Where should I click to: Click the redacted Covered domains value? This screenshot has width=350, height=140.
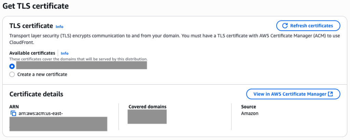coord(147,117)
